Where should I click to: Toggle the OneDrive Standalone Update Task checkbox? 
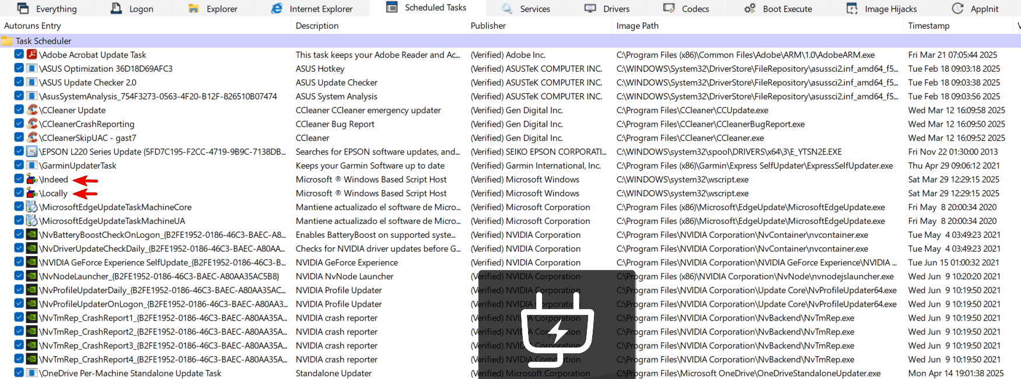coord(19,373)
